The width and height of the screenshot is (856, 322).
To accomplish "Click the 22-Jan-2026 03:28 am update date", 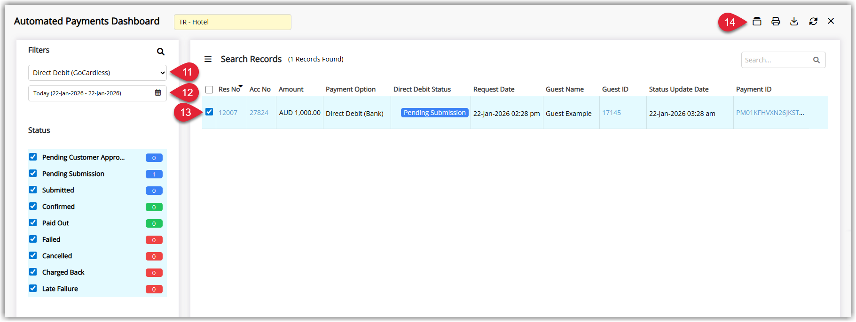I will [x=682, y=114].
